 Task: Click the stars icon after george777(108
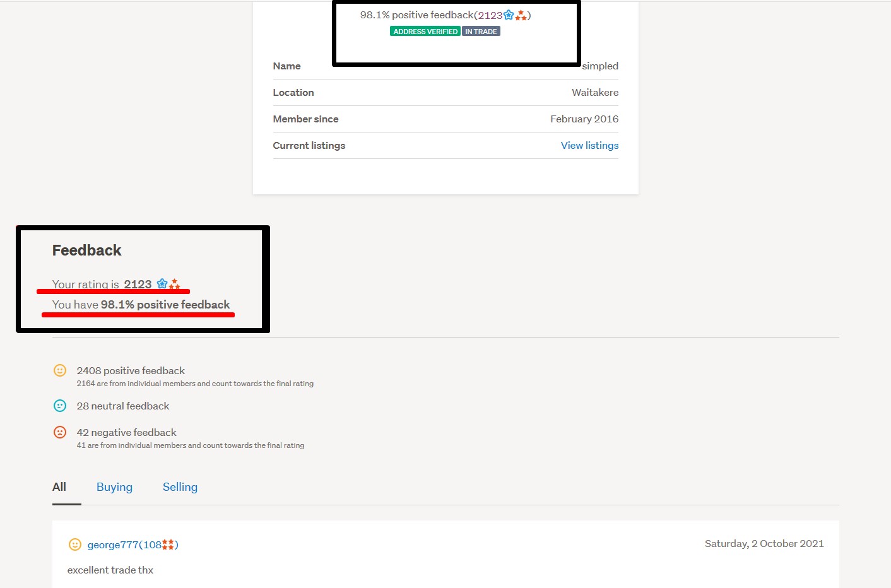(168, 544)
